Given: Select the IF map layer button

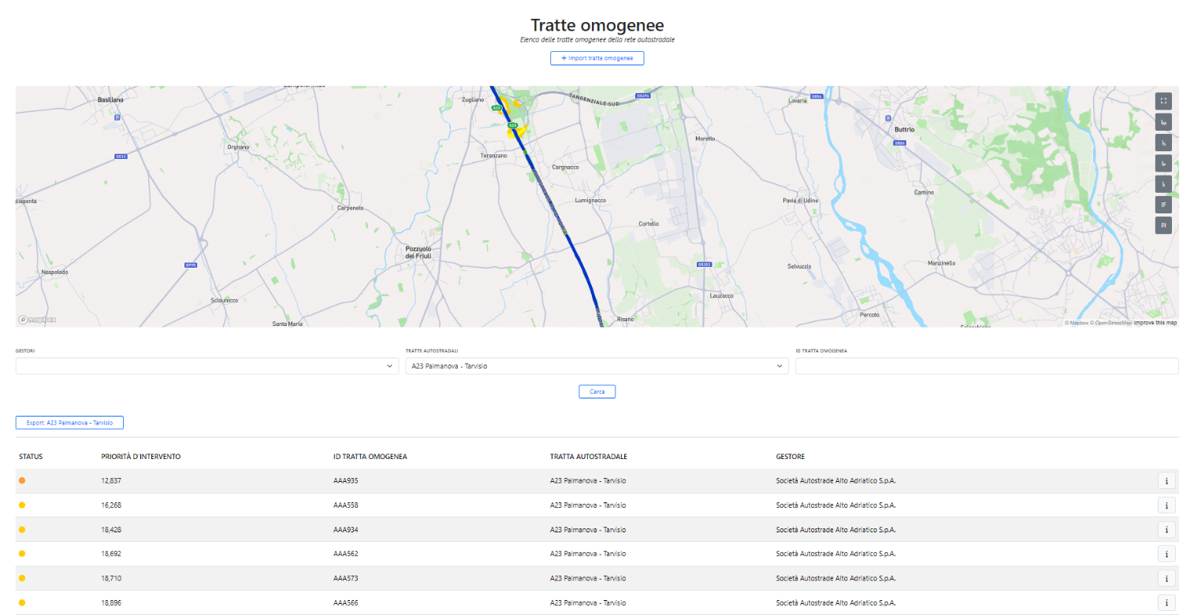Looking at the screenshot, I should (1163, 205).
